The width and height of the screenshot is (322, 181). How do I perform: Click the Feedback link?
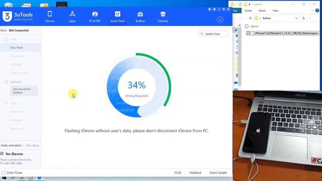195,173
